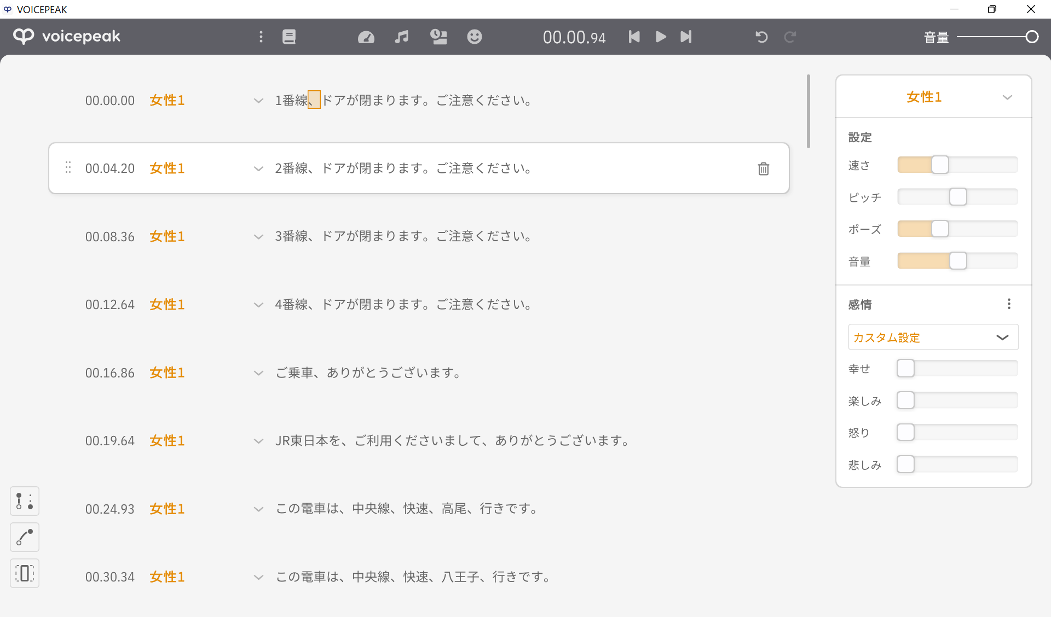The image size is (1051, 617).
Task: Click the smiley face emotion icon
Action: pos(474,37)
